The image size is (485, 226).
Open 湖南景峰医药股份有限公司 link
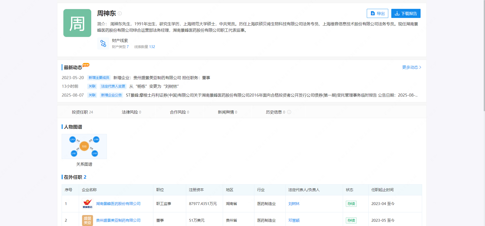pyautogui.click(x=118, y=204)
